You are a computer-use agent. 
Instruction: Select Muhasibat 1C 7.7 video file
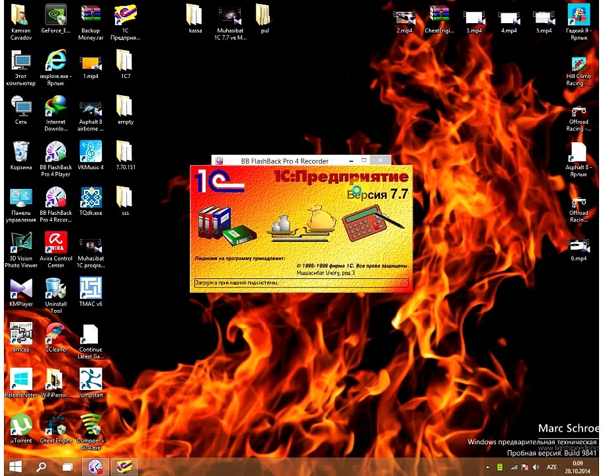point(230,22)
